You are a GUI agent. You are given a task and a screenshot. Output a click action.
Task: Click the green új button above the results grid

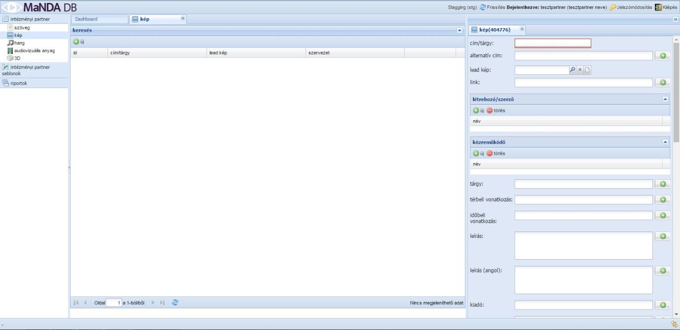click(79, 42)
